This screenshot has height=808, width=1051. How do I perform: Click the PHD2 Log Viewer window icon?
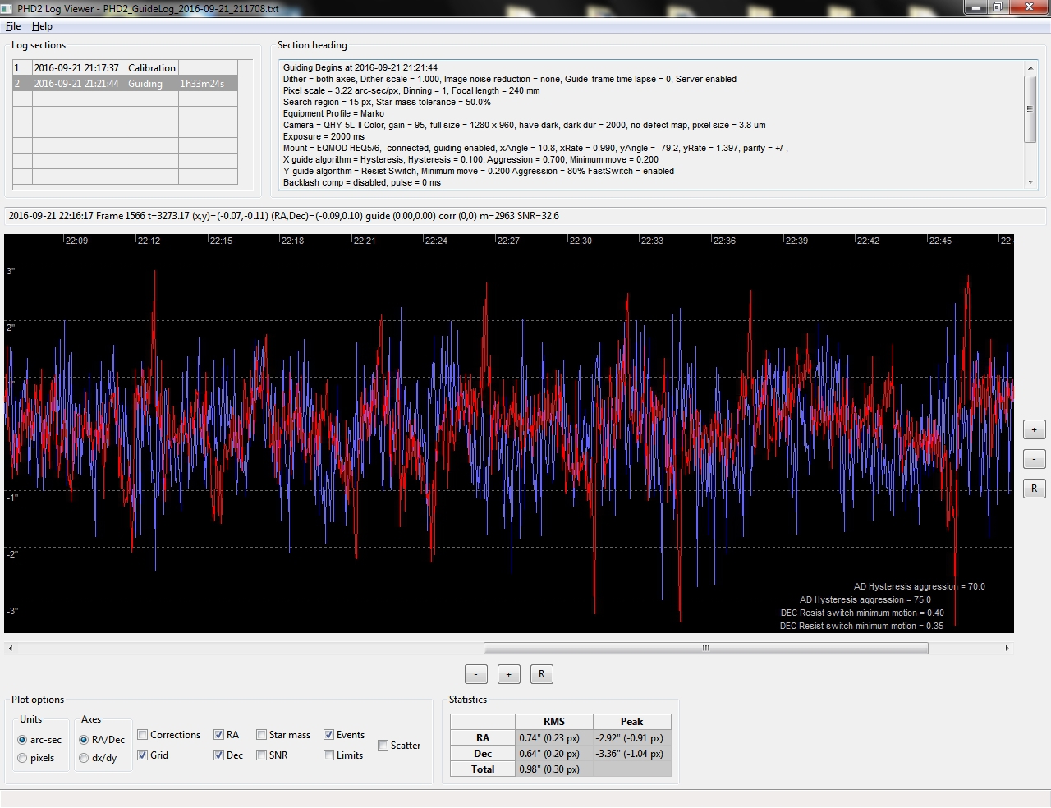click(x=7, y=8)
